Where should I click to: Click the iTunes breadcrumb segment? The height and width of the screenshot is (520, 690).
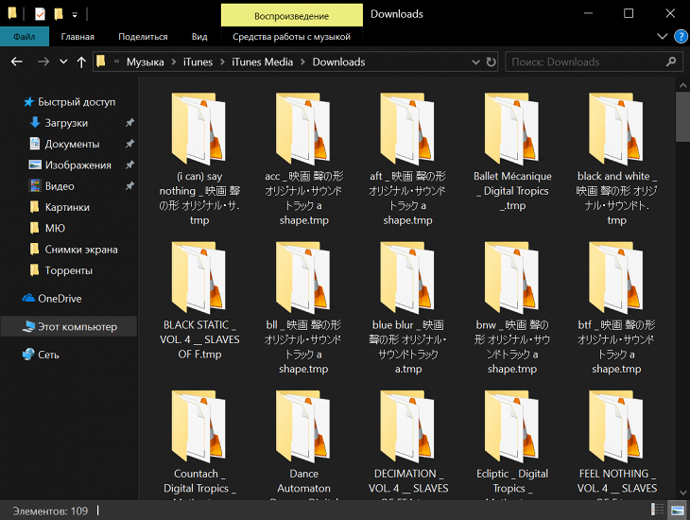pos(198,62)
